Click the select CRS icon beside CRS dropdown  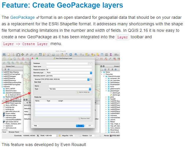pos(91,80)
